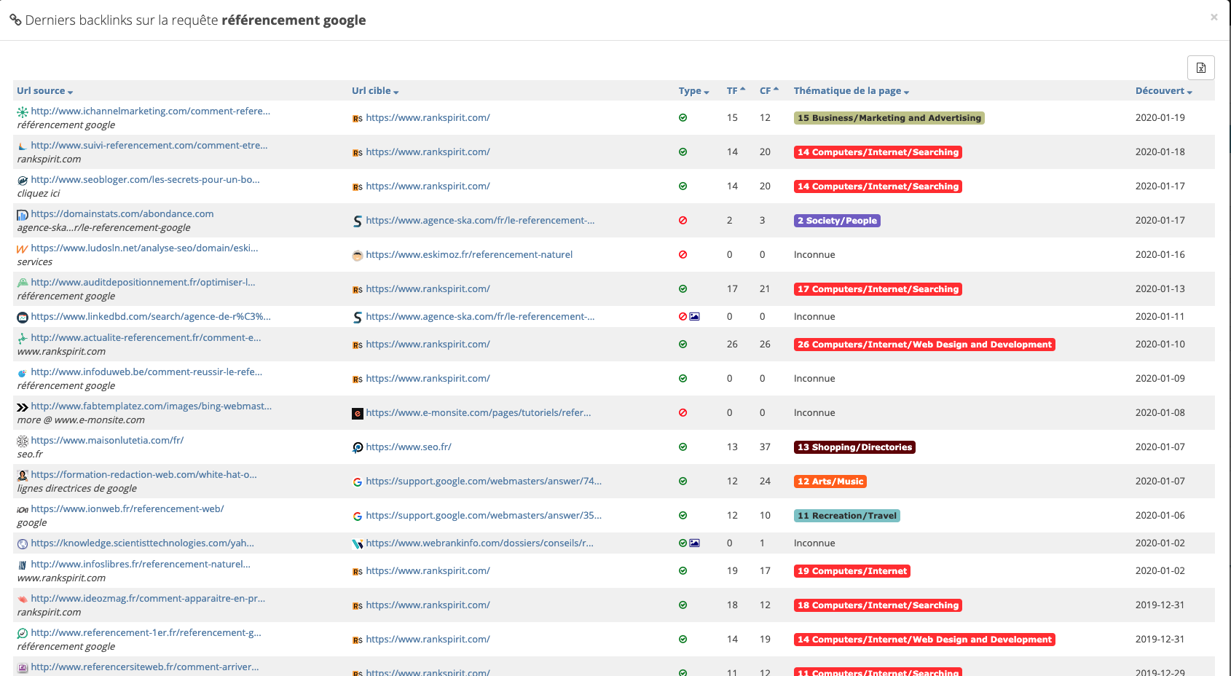This screenshot has height=676, width=1231.
Task: Open the webrankinfo.com dossiers target link
Action: coord(479,543)
